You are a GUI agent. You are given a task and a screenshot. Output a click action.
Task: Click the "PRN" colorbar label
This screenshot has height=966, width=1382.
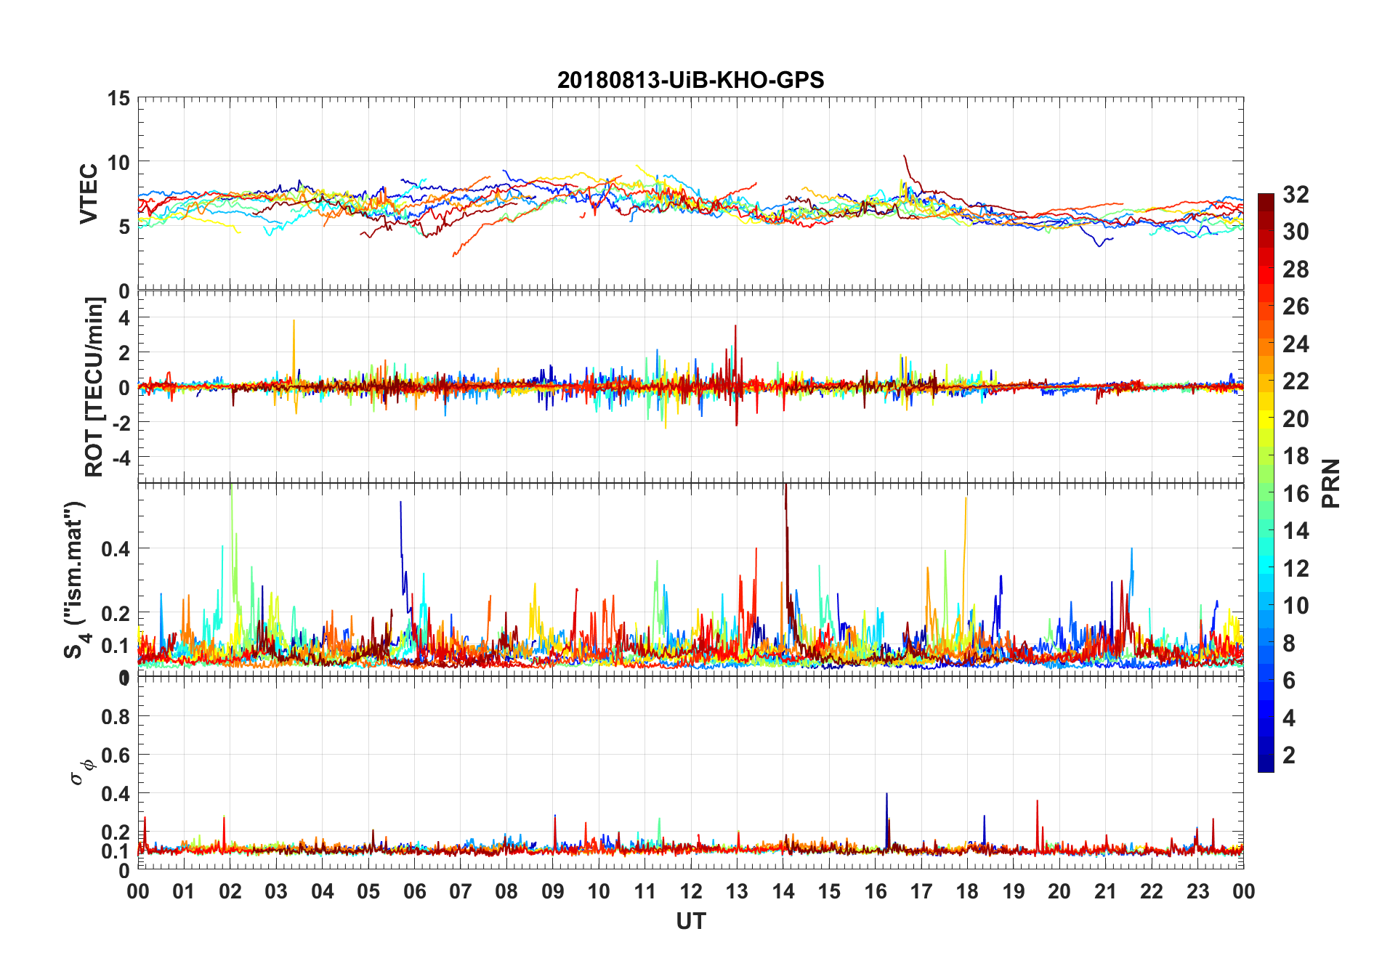pos(1330,483)
